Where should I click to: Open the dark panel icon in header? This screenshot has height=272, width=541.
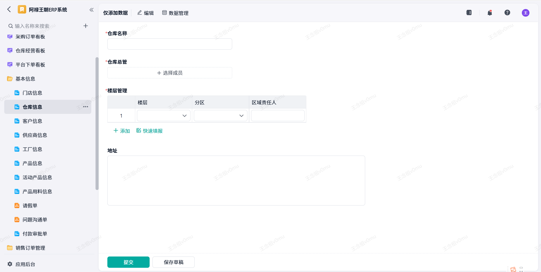click(x=469, y=13)
